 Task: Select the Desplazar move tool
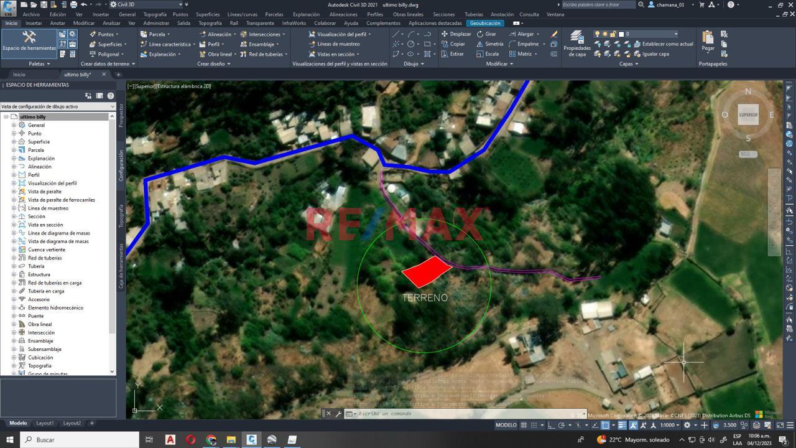[456, 34]
